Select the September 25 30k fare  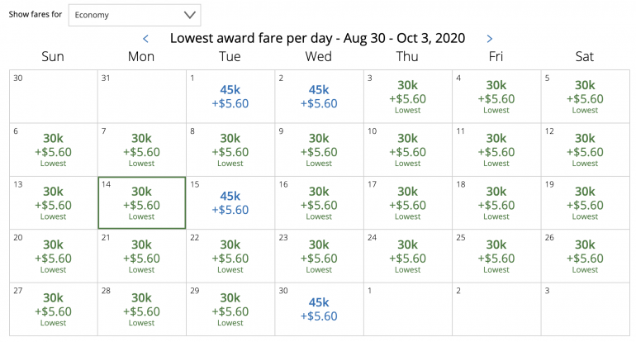coord(496,256)
